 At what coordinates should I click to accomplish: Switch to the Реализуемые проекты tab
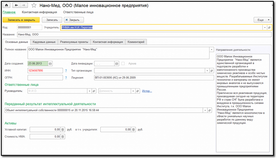[x=74, y=42]
